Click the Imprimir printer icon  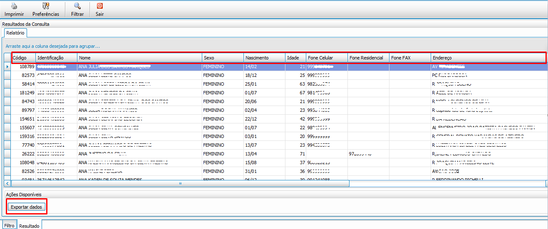14,6
